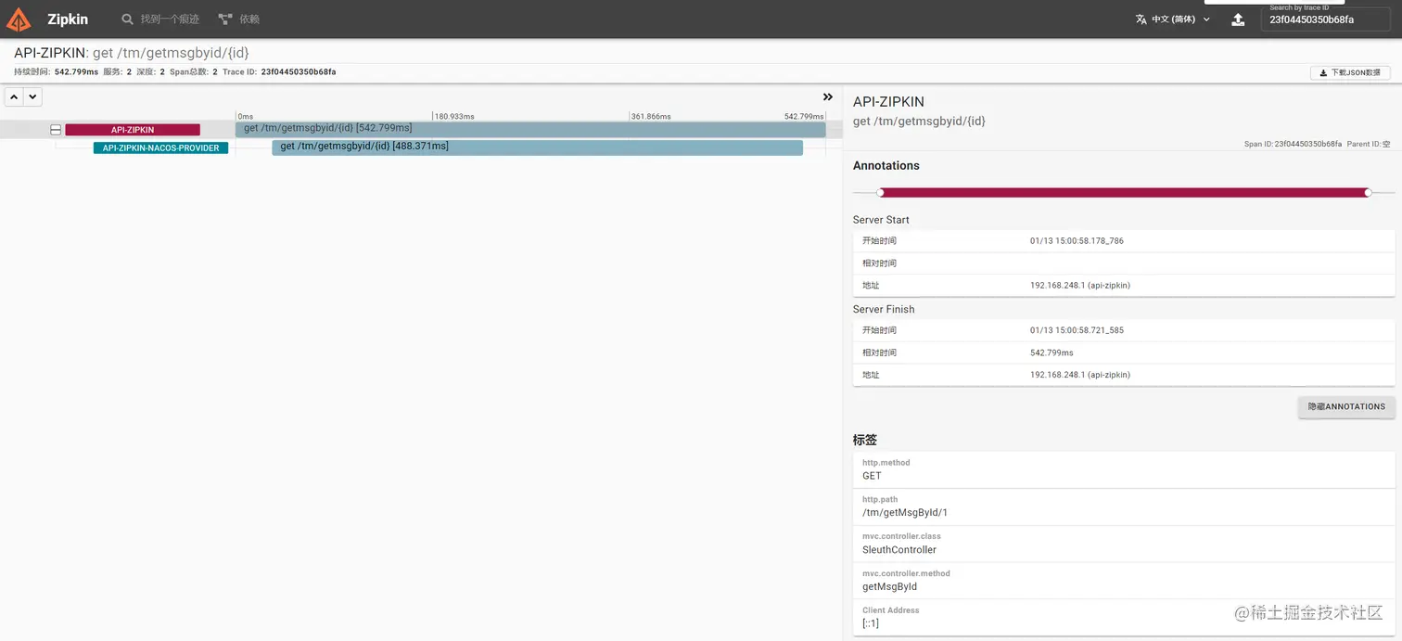Collapse the API-ZIPKIN row minus toggle
The image size is (1402, 641).
click(x=56, y=130)
